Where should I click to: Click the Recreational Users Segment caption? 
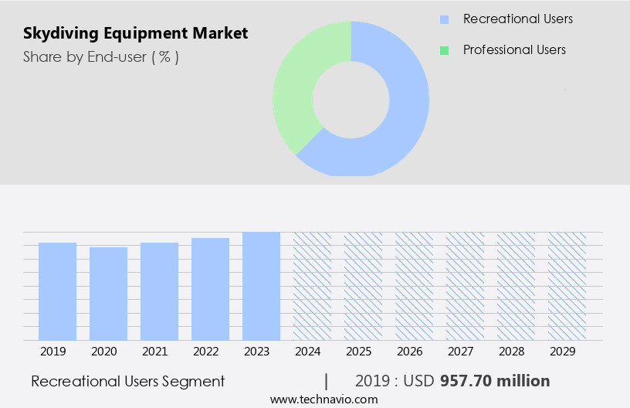127,381
